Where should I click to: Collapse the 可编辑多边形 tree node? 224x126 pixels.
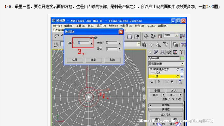click(x=151, y=69)
